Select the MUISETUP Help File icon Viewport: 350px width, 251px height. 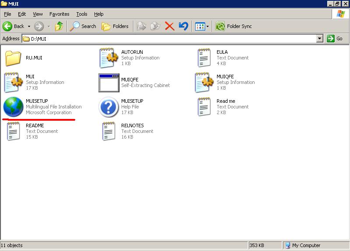click(x=108, y=107)
